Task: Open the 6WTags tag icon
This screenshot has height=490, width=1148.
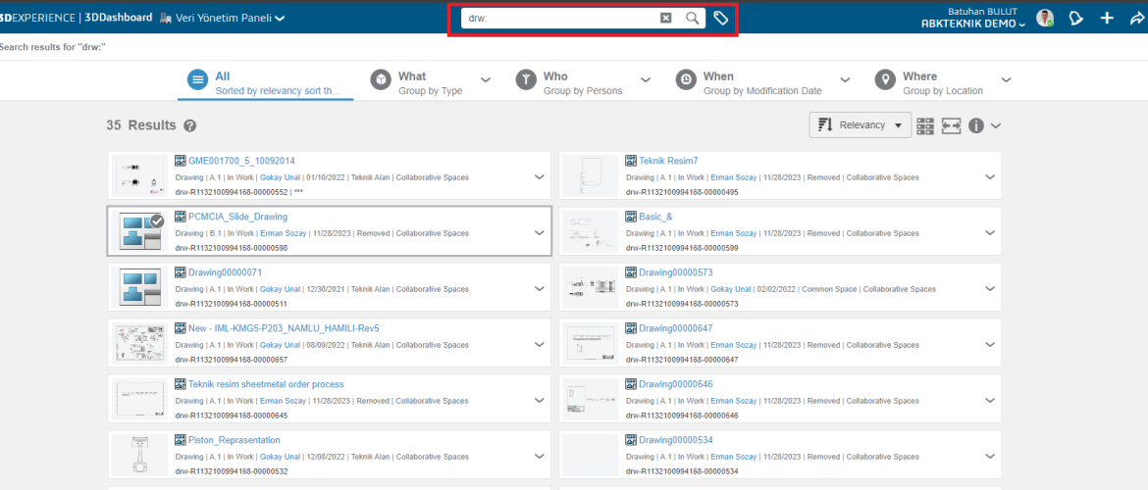Action: (x=720, y=18)
